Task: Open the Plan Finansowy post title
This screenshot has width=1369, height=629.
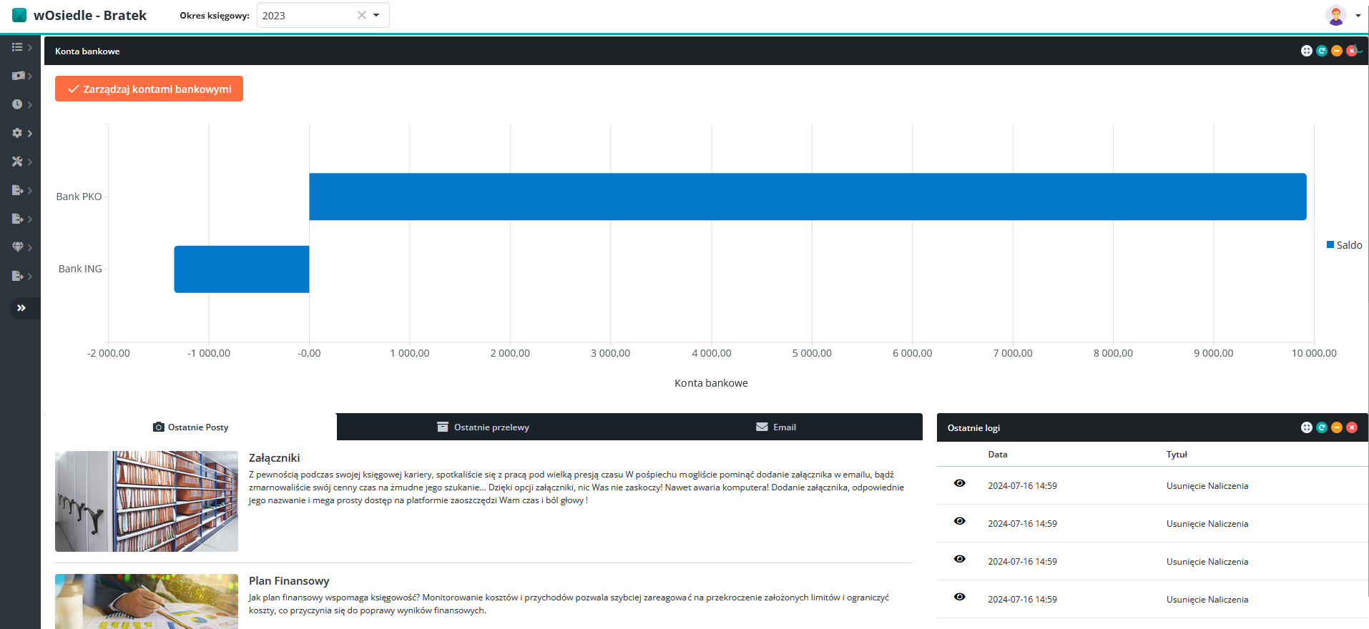Action: click(289, 581)
